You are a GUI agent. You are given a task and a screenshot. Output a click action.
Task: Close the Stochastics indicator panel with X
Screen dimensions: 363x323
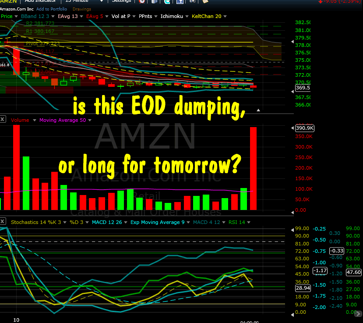(x=3, y=221)
